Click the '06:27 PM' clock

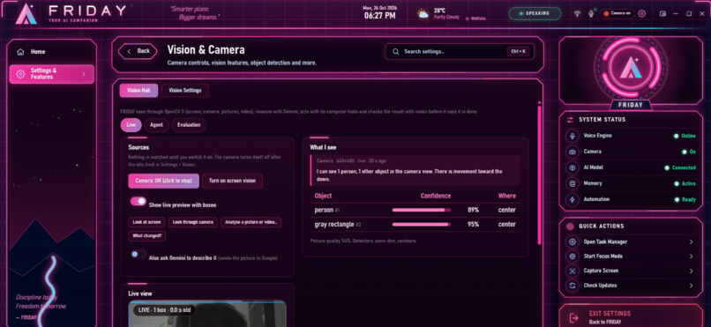tap(379, 16)
